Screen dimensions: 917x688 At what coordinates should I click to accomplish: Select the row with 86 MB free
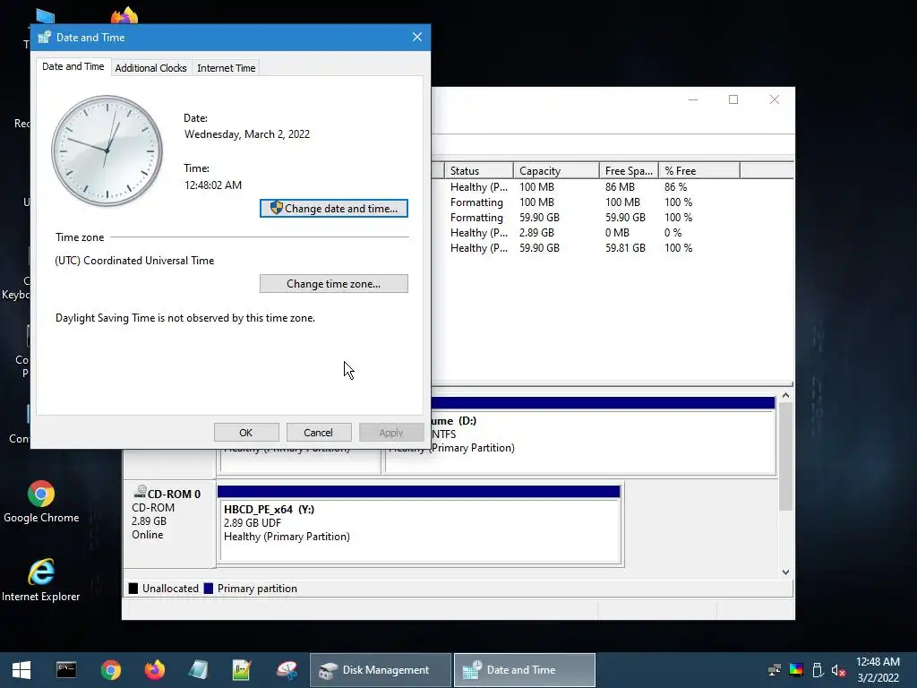(x=613, y=187)
